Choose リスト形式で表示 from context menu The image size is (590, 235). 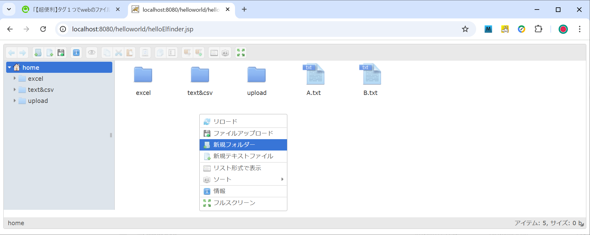(x=243, y=168)
